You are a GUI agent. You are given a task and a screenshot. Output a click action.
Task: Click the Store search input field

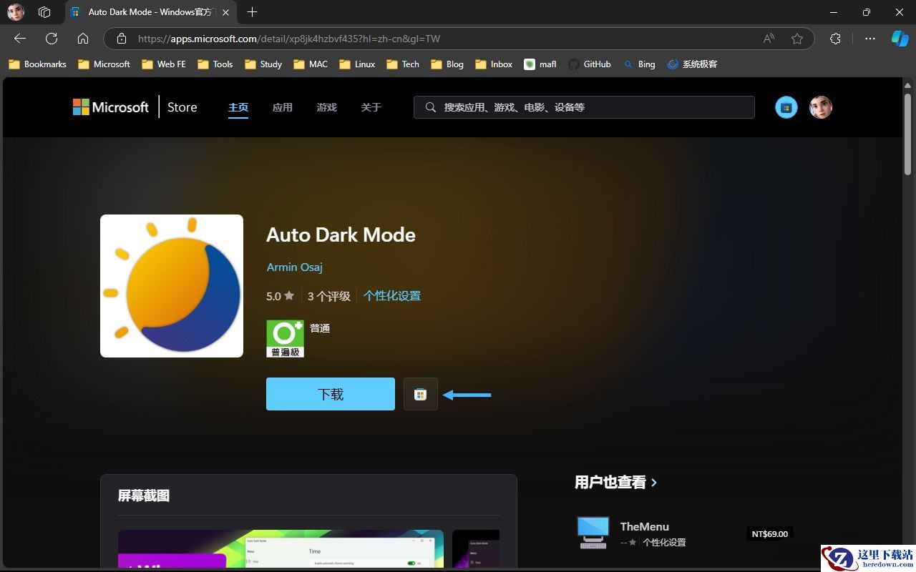[x=584, y=107]
